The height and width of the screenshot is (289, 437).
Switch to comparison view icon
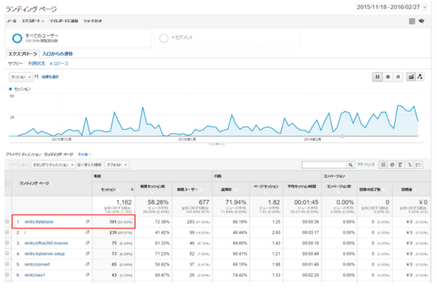(409, 165)
